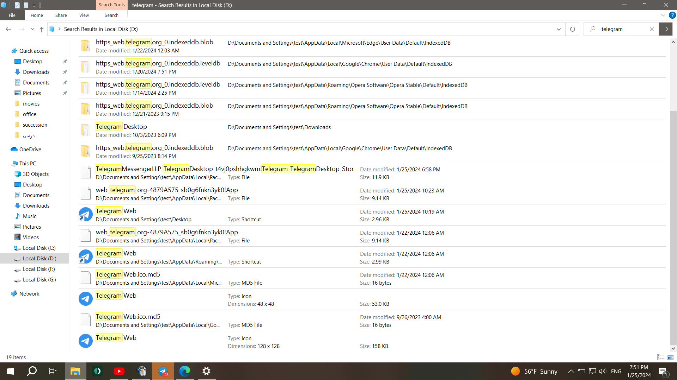Open the Share ribbon tab
This screenshot has height=380, width=677.
pos(61,15)
